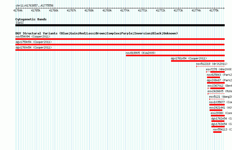Click the 41769k ruler tick label
This screenshot has width=232, height=150.
pos(107,10)
